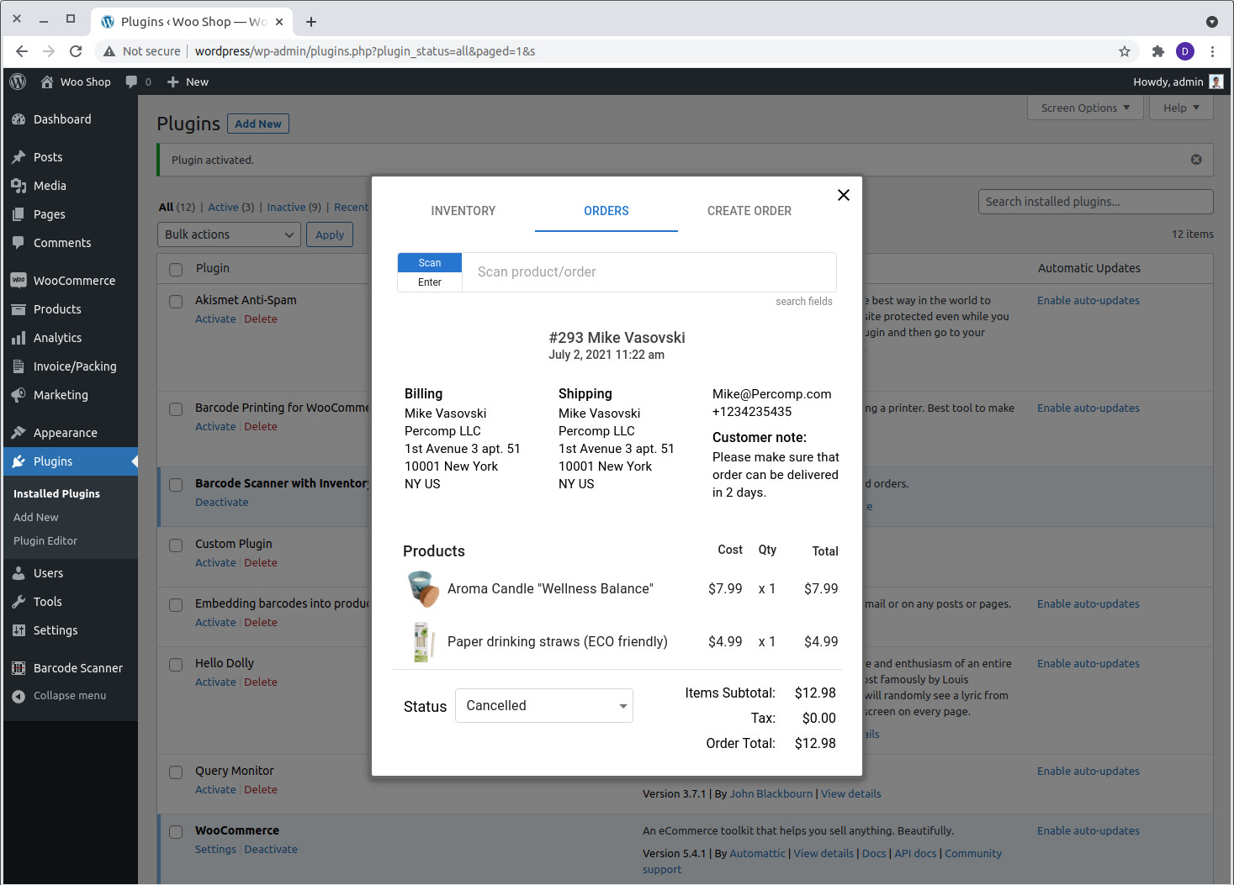Screen dimensions: 1234x885
Task: Toggle the select-all plugins checkbox
Action: coord(176,270)
